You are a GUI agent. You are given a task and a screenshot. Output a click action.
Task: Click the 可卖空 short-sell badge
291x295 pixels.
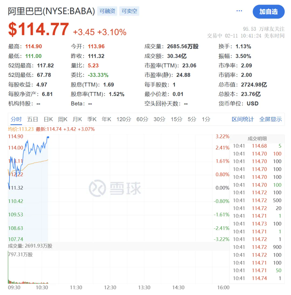(129, 11)
